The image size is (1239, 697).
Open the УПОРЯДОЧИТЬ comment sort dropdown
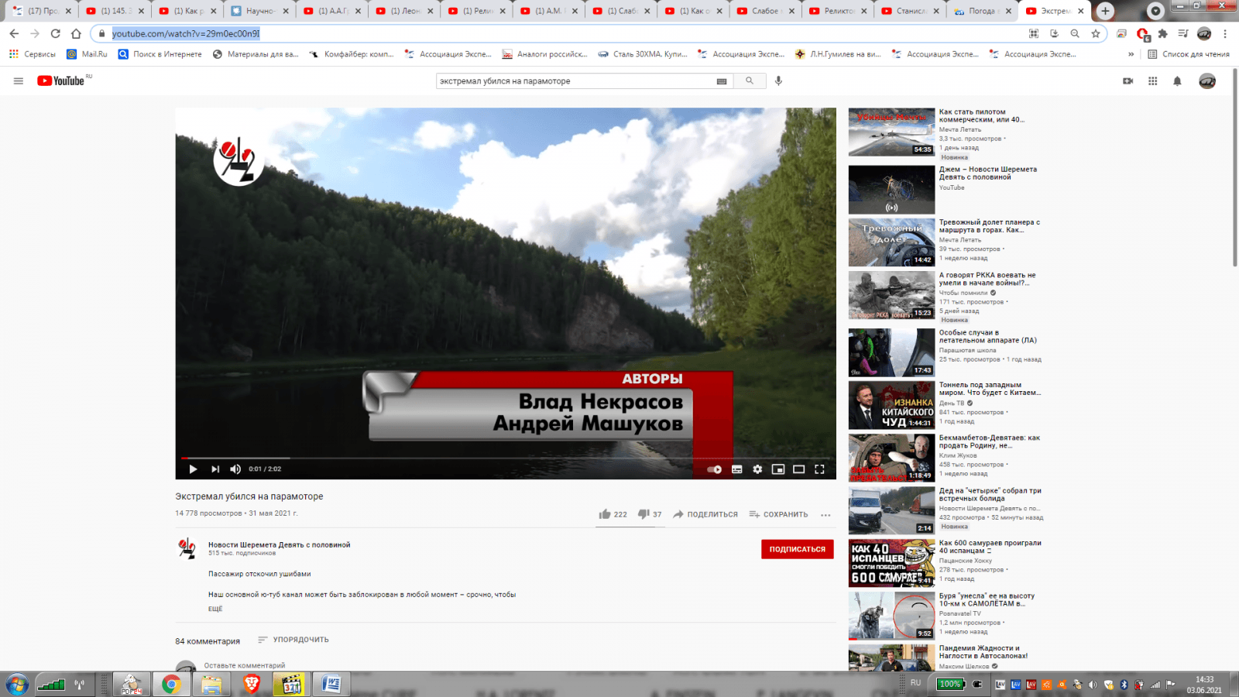(x=293, y=640)
